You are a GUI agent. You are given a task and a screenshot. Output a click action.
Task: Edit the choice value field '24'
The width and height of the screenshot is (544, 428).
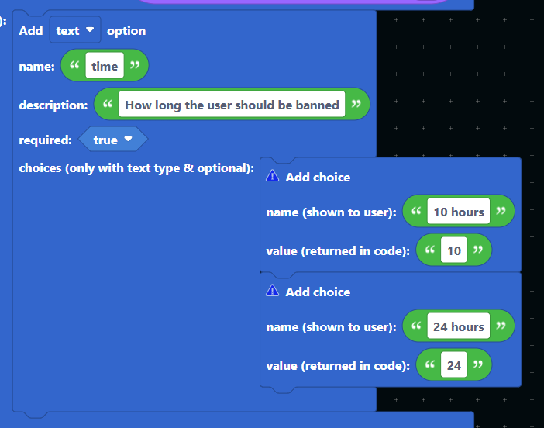coord(454,365)
